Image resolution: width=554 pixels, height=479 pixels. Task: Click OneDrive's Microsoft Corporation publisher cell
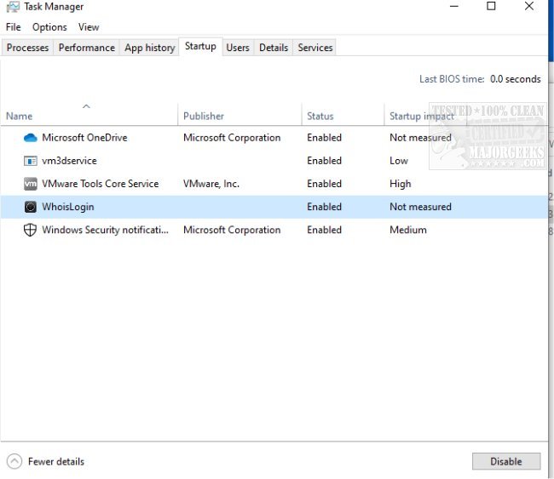click(x=232, y=138)
